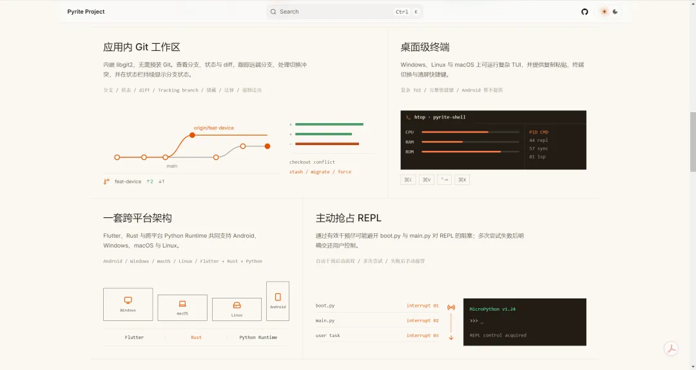
Task: Click the interrupt 02 label
Action: pyautogui.click(x=423, y=320)
